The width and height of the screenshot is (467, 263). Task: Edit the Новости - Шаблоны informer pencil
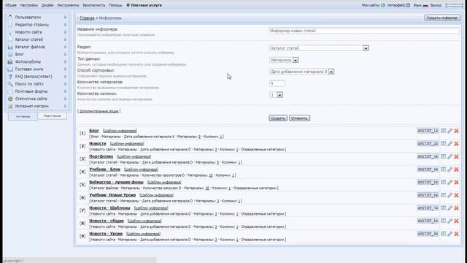point(449,208)
